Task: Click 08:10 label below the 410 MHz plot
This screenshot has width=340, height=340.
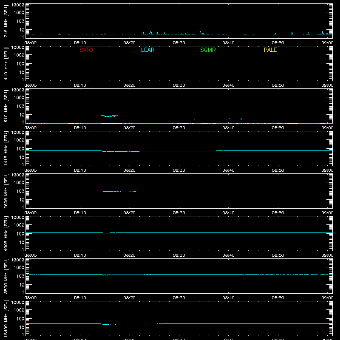Action: click(x=80, y=85)
